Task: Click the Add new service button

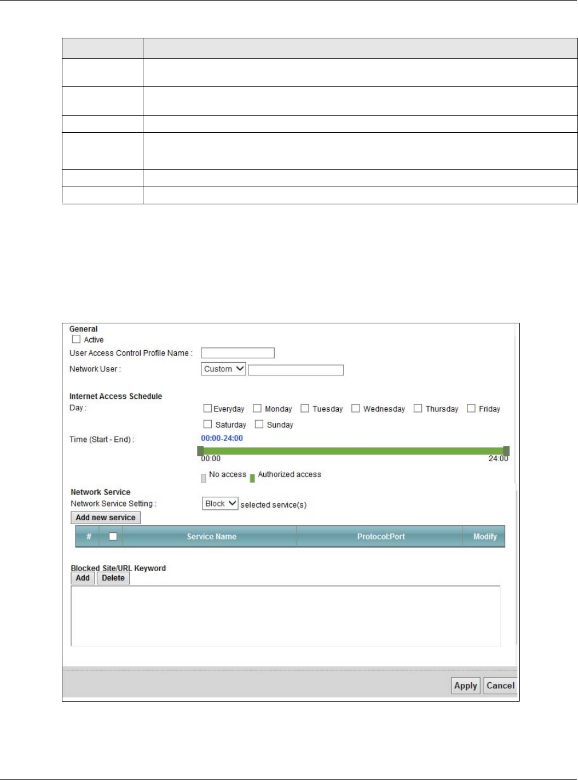Action: [105, 518]
